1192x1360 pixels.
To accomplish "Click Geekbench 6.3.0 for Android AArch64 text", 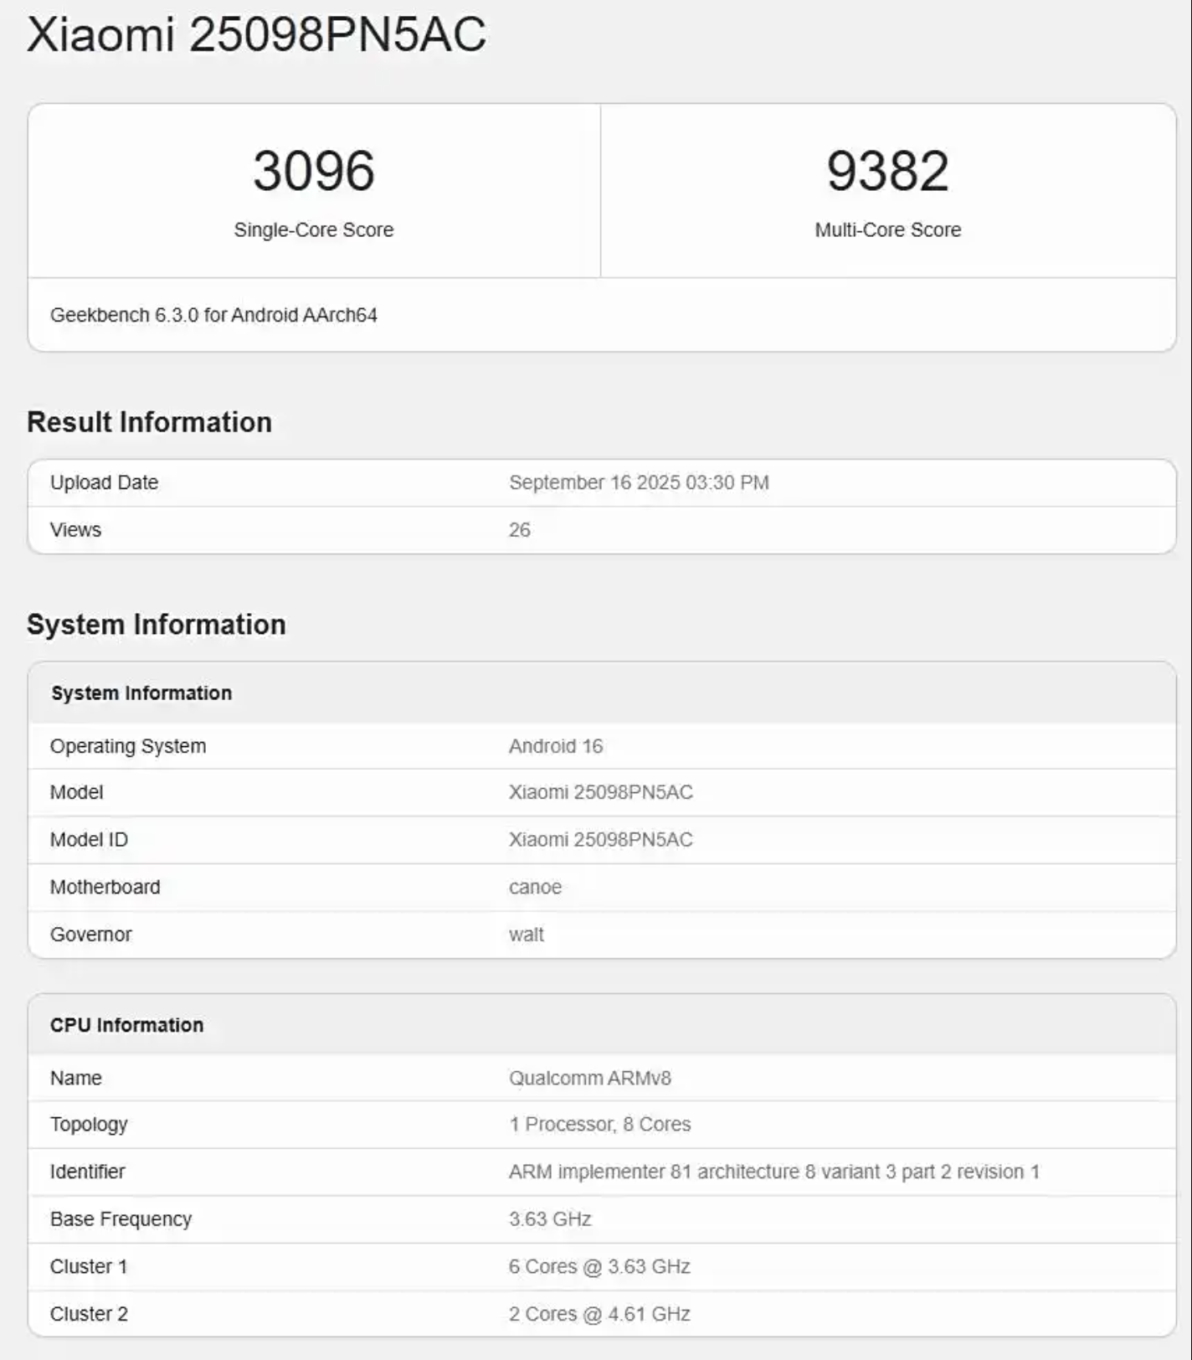I will click(213, 315).
